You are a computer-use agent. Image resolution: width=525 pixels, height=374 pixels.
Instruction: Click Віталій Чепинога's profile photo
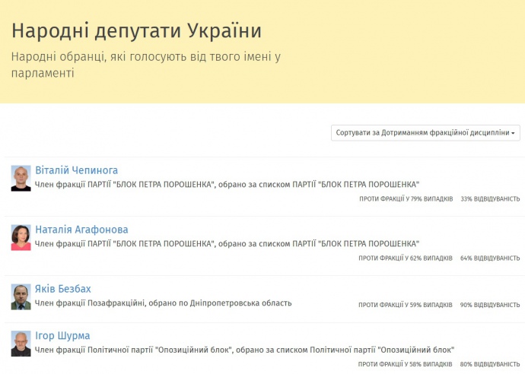(x=21, y=178)
